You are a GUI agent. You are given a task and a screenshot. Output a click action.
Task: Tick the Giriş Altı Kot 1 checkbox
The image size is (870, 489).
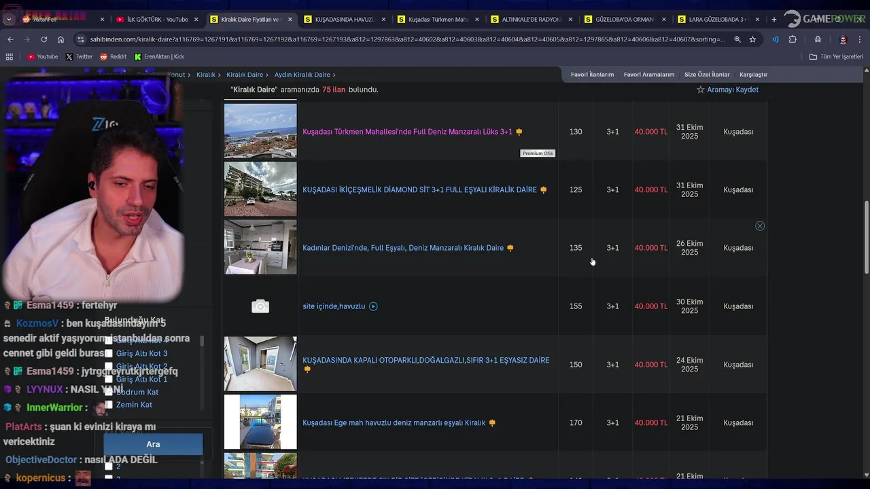coord(108,380)
